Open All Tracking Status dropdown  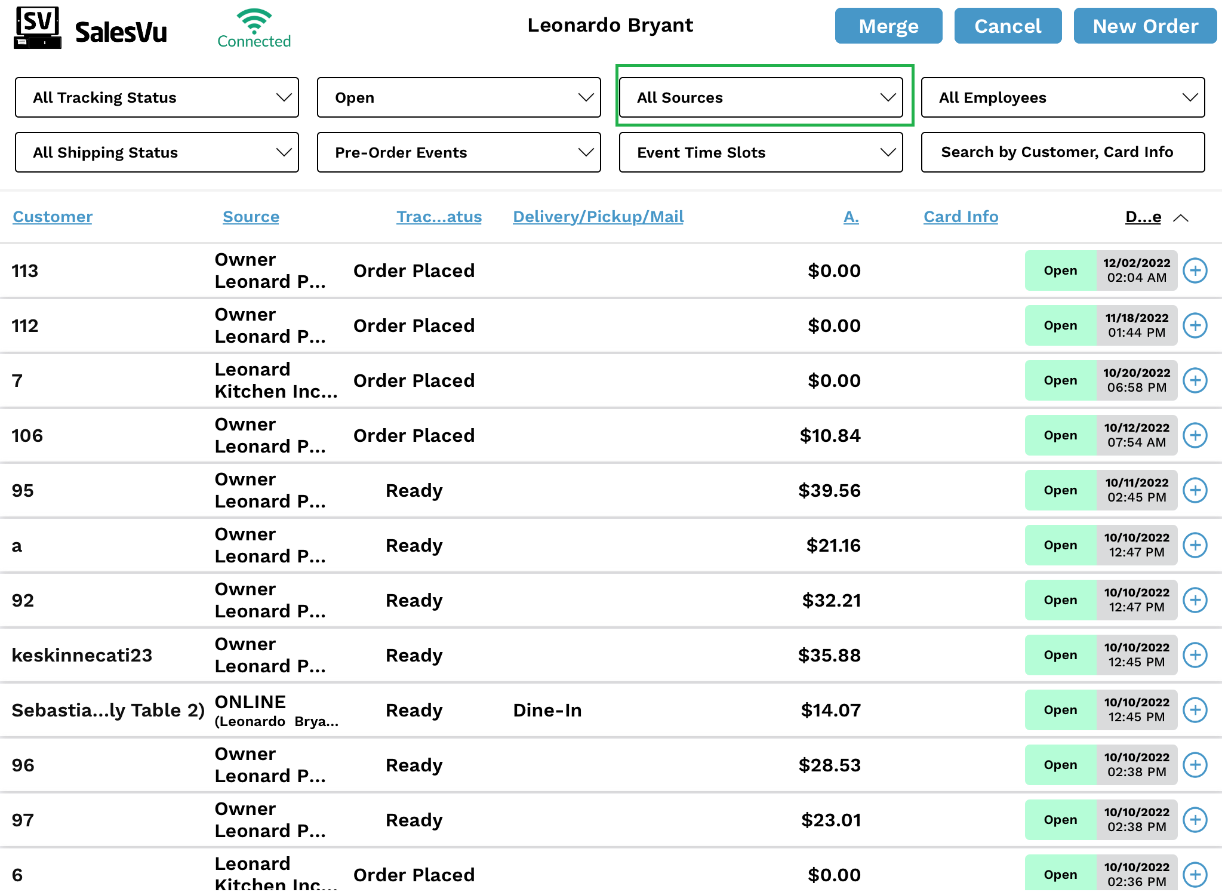(x=156, y=97)
